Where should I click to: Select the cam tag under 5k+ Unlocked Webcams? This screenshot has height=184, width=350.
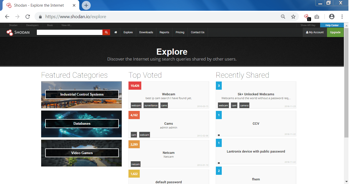click(234, 105)
